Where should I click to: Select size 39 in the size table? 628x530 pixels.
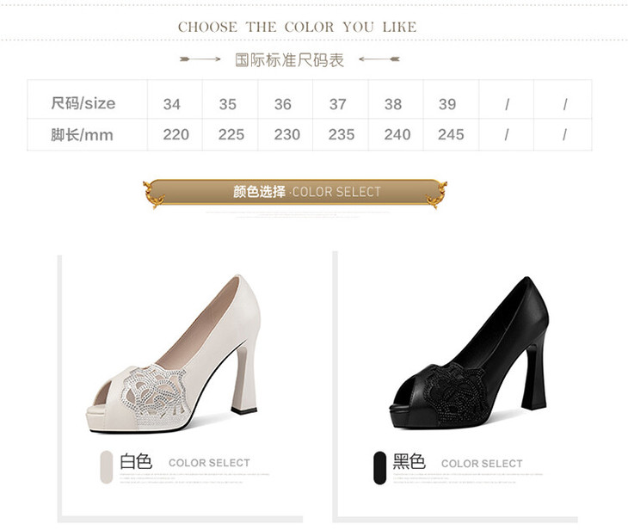click(x=447, y=104)
